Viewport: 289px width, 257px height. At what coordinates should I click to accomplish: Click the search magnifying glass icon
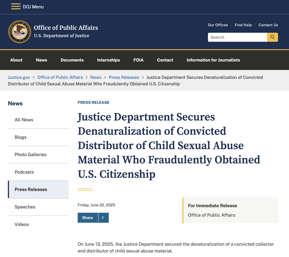click(272, 37)
